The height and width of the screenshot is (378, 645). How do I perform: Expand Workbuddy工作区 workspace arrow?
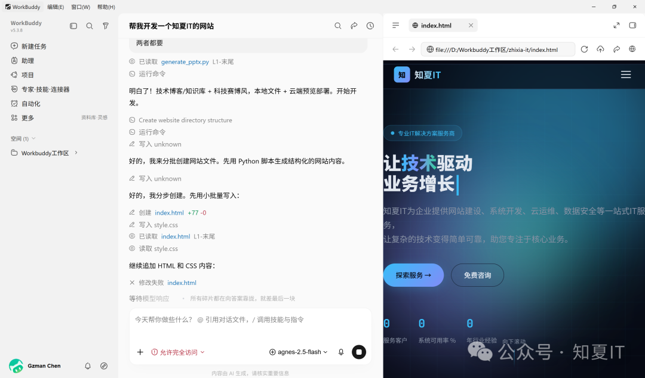pyautogui.click(x=76, y=153)
